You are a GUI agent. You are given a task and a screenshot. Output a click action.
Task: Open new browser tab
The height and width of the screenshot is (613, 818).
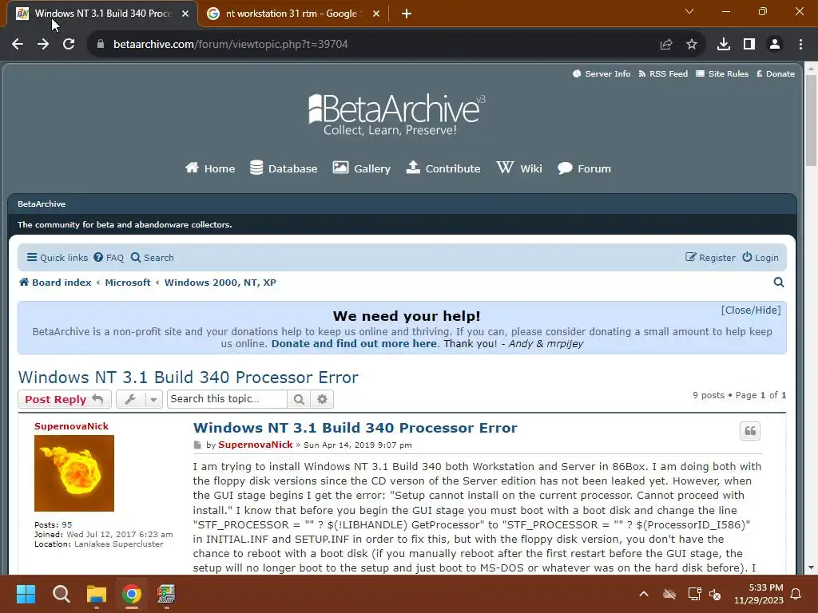point(407,14)
